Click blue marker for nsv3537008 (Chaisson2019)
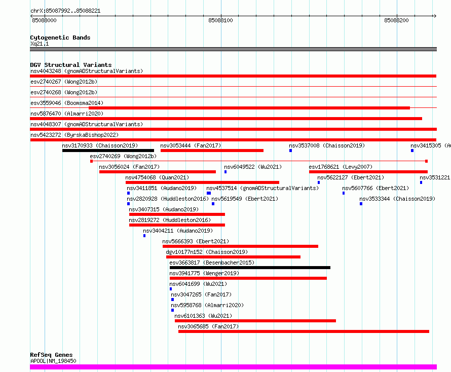Viewport: 451px width, 372px height. point(290,151)
